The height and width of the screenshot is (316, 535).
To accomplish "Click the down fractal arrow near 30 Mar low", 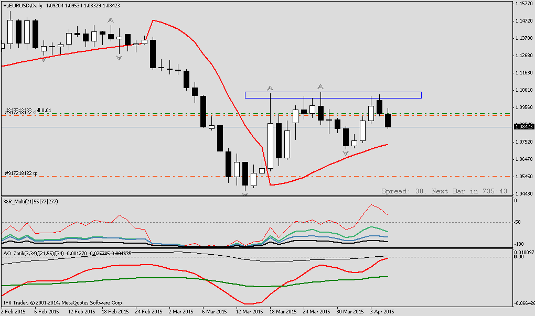I will 346,154.
